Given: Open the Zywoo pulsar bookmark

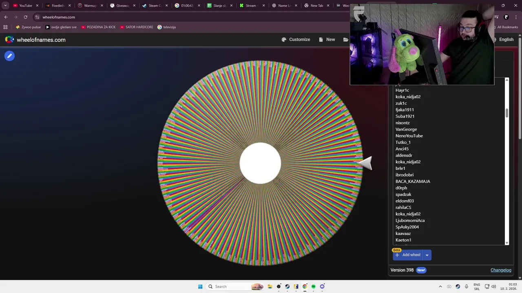Looking at the screenshot, I should point(28,27).
